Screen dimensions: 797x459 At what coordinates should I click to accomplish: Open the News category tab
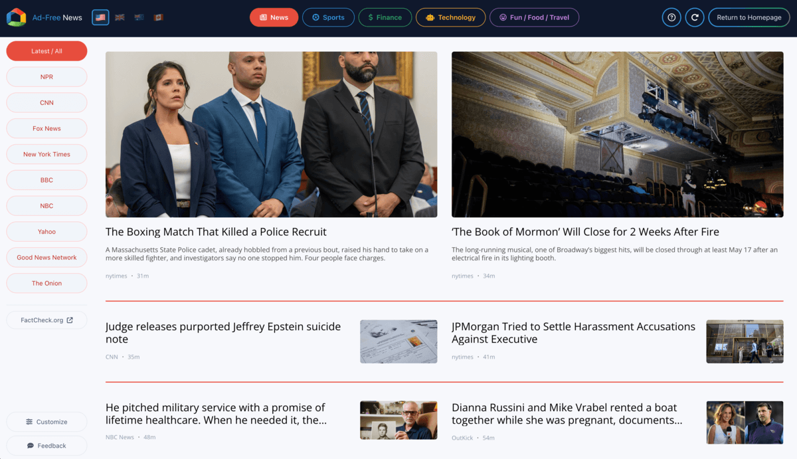pos(274,17)
